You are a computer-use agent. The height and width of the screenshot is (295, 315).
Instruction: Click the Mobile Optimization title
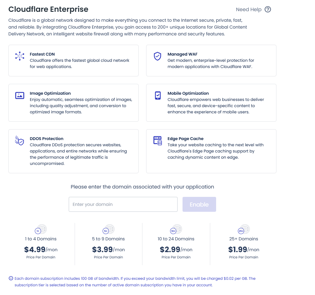pyautogui.click(x=188, y=93)
